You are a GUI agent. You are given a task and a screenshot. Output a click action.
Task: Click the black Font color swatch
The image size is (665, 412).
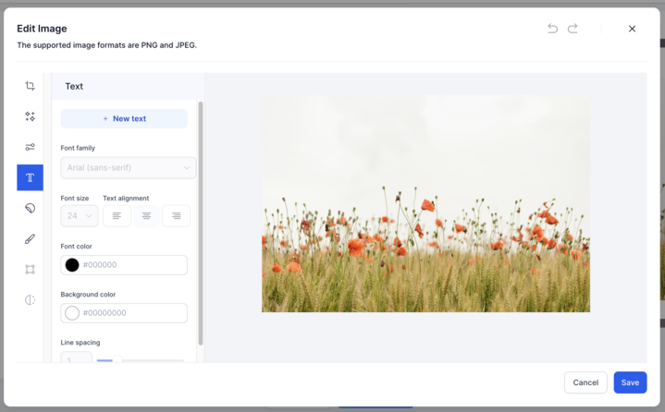click(x=72, y=265)
